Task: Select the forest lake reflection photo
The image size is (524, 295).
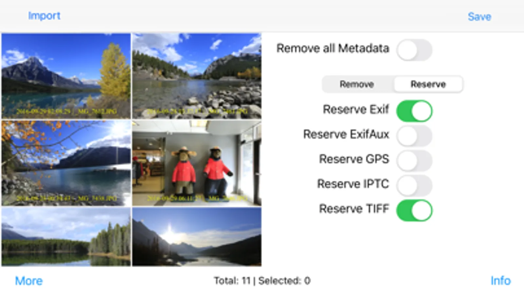Action: click(66, 236)
